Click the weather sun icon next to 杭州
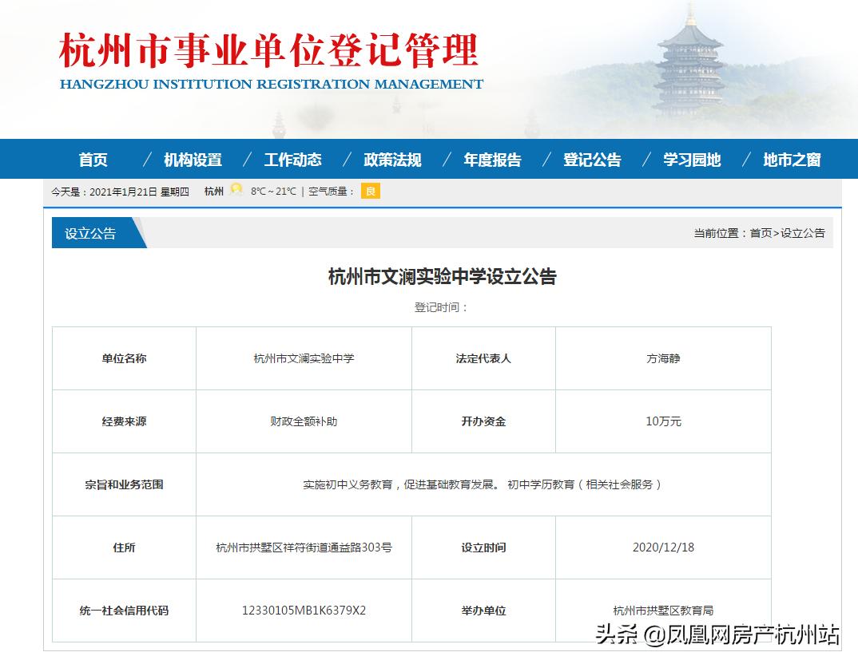The height and width of the screenshot is (664, 858). pyautogui.click(x=236, y=190)
